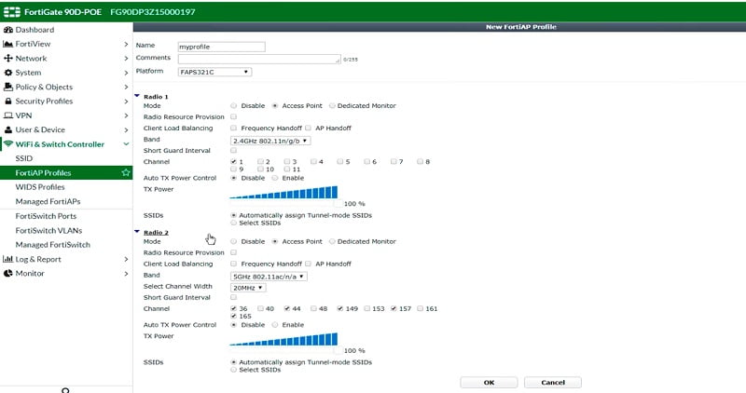Click the Network cross-arrows icon
Viewport: 746px width, 393px height.
point(7,58)
